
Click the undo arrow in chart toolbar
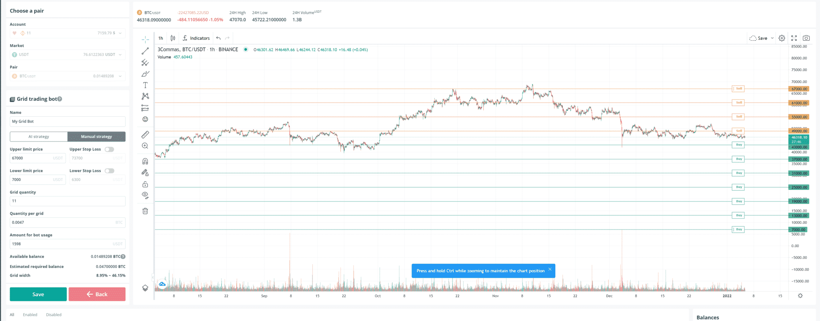coord(218,38)
